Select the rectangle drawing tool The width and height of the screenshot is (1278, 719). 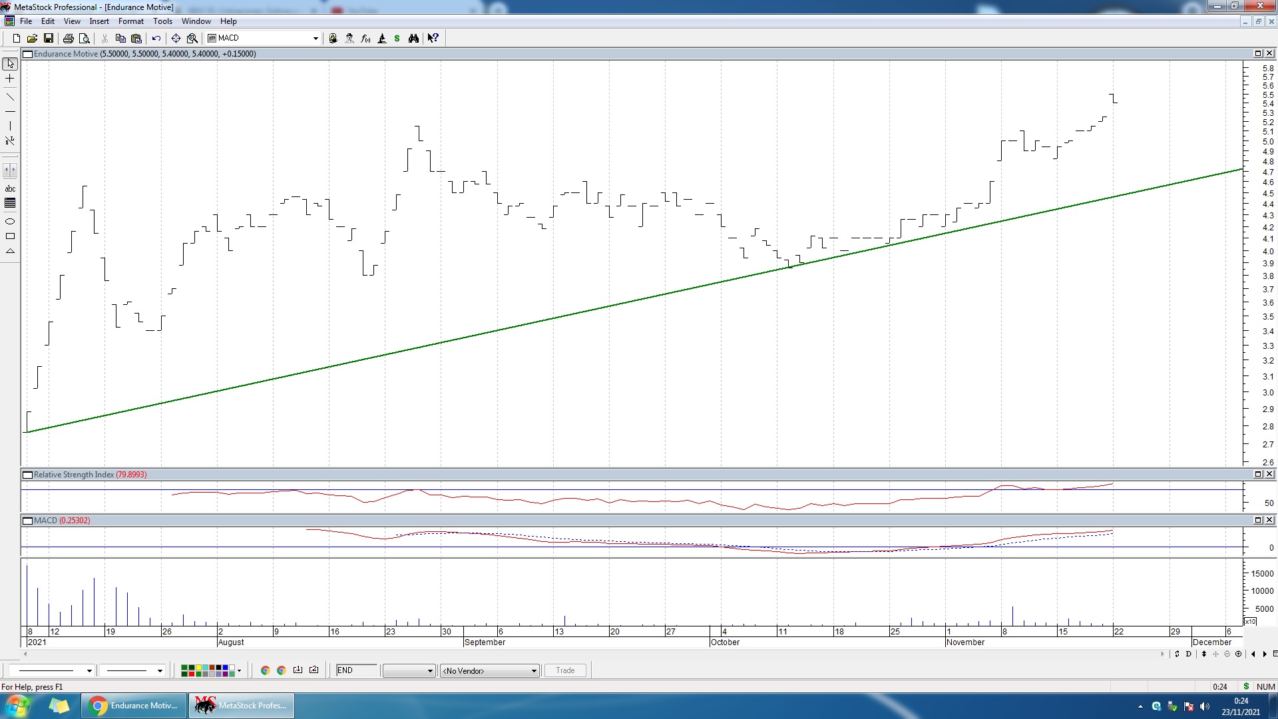(x=10, y=236)
